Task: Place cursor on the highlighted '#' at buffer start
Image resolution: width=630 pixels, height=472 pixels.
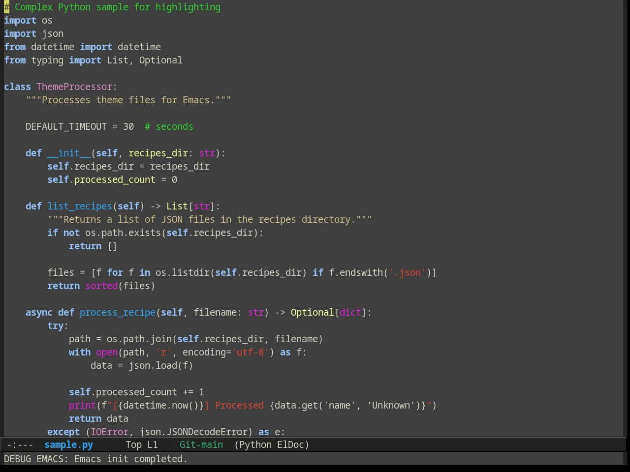Action: 6,7
